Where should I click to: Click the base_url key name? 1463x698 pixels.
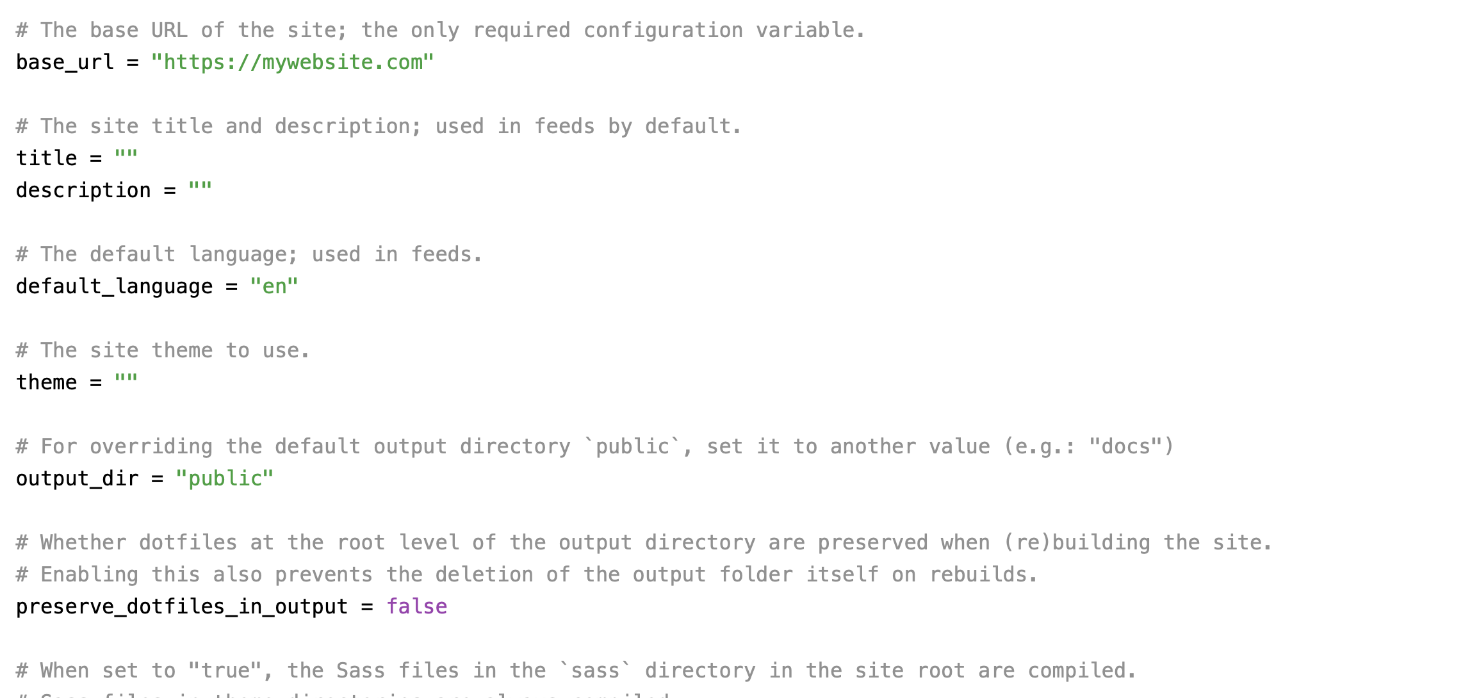tap(65, 62)
